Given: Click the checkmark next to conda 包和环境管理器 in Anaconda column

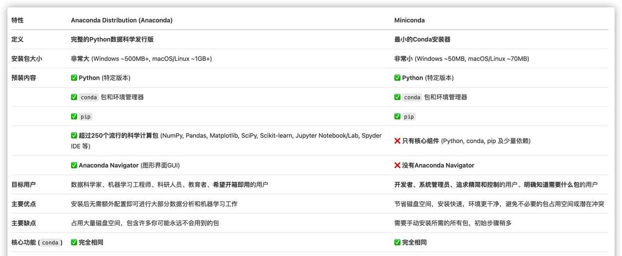Looking at the screenshot, I should point(74,97).
